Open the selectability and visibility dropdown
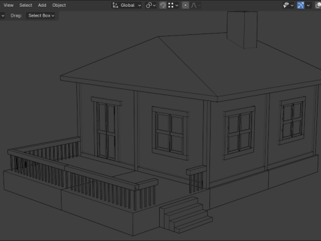 pyautogui.click(x=288, y=5)
